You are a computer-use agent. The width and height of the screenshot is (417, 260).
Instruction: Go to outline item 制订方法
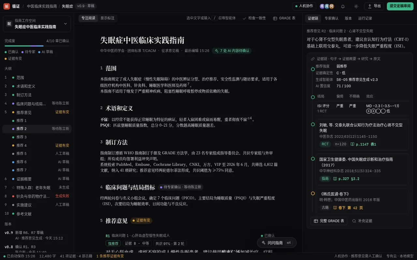pos(37,95)
